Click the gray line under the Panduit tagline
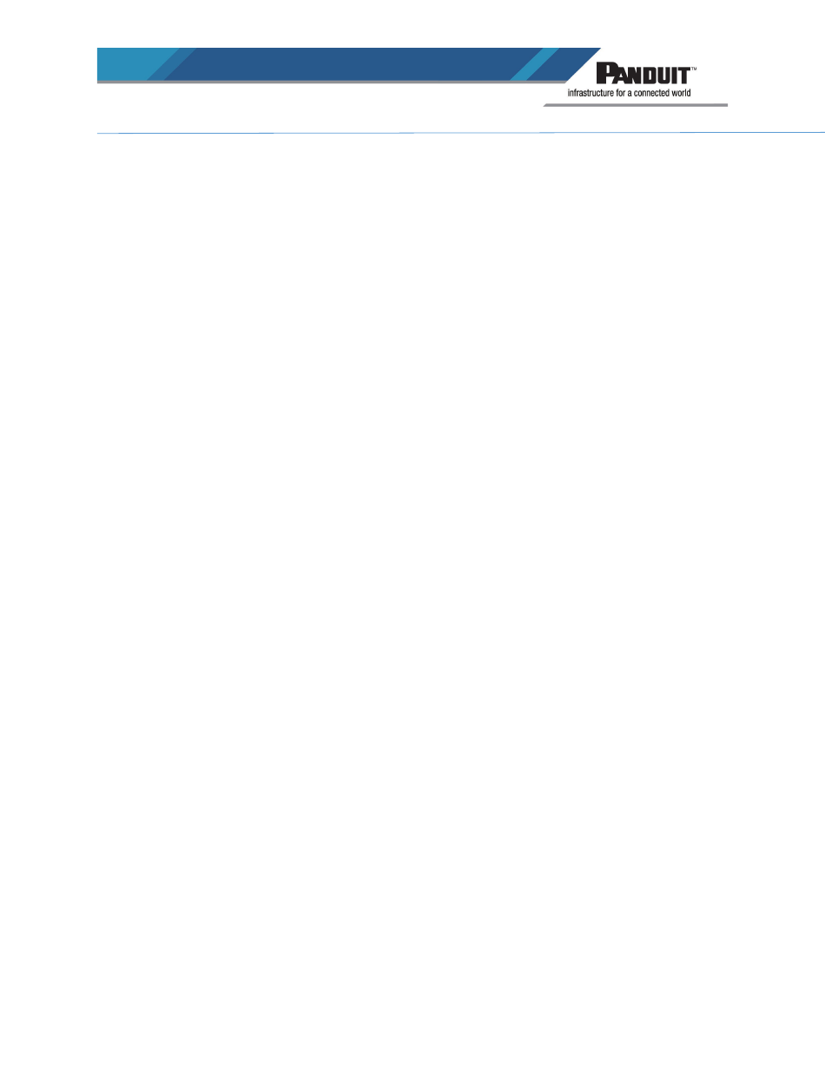The image size is (825, 1067). [636, 104]
